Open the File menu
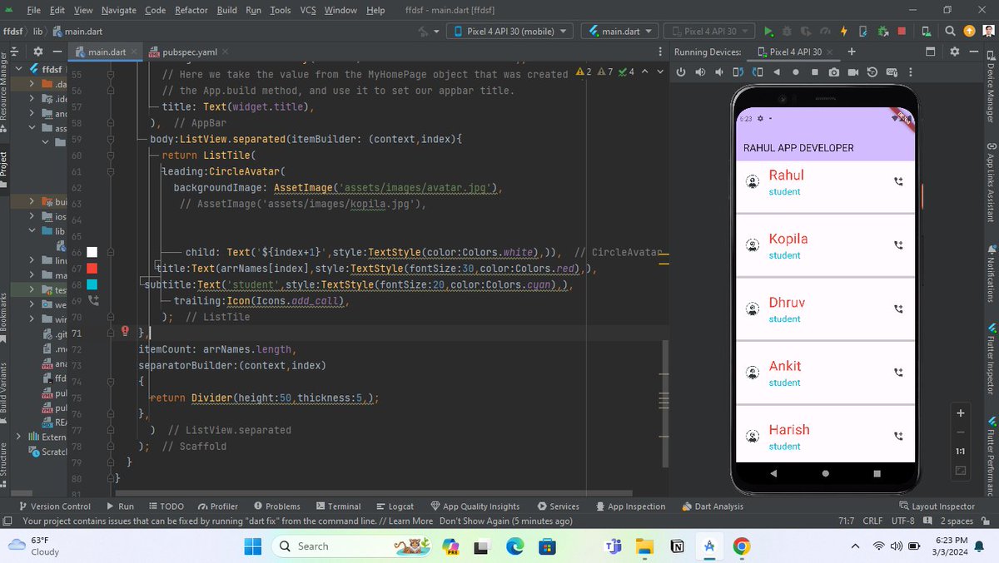Image resolution: width=999 pixels, height=563 pixels. [x=33, y=10]
